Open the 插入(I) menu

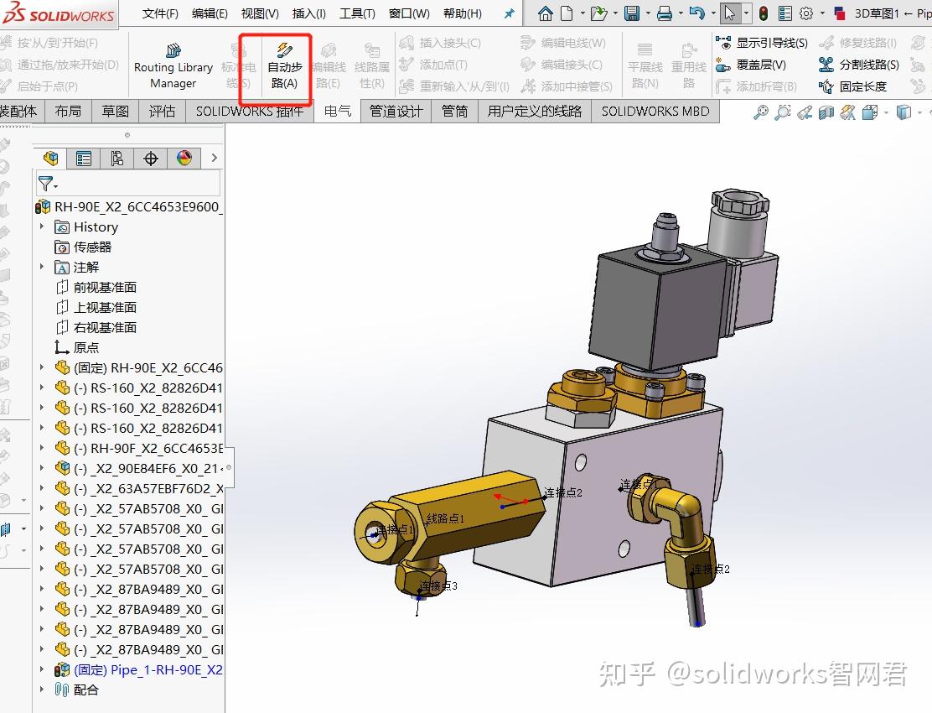tap(308, 13)
